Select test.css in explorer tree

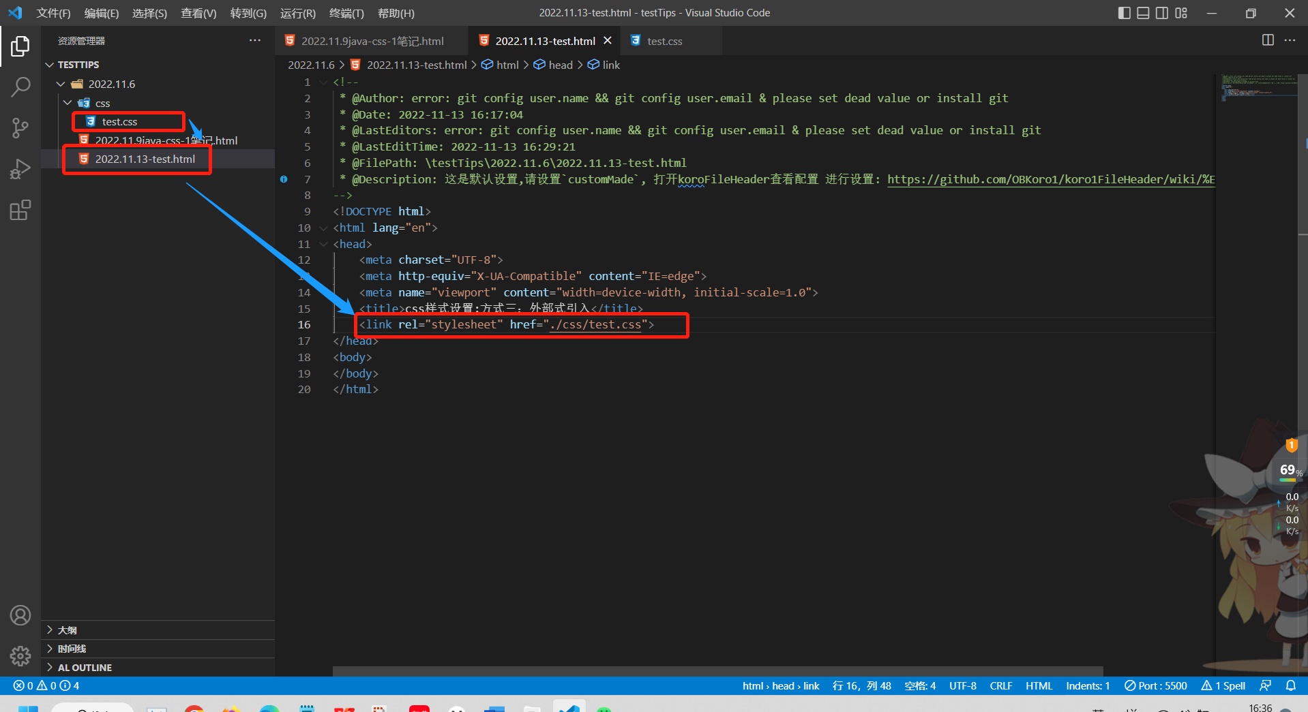[x=119, y=121]
